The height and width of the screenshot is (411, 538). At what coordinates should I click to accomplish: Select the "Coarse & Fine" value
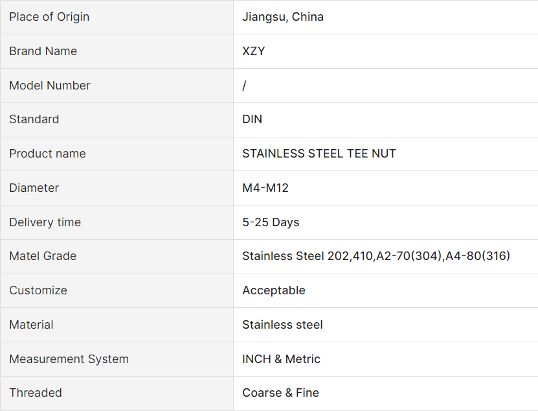point(280,393)
